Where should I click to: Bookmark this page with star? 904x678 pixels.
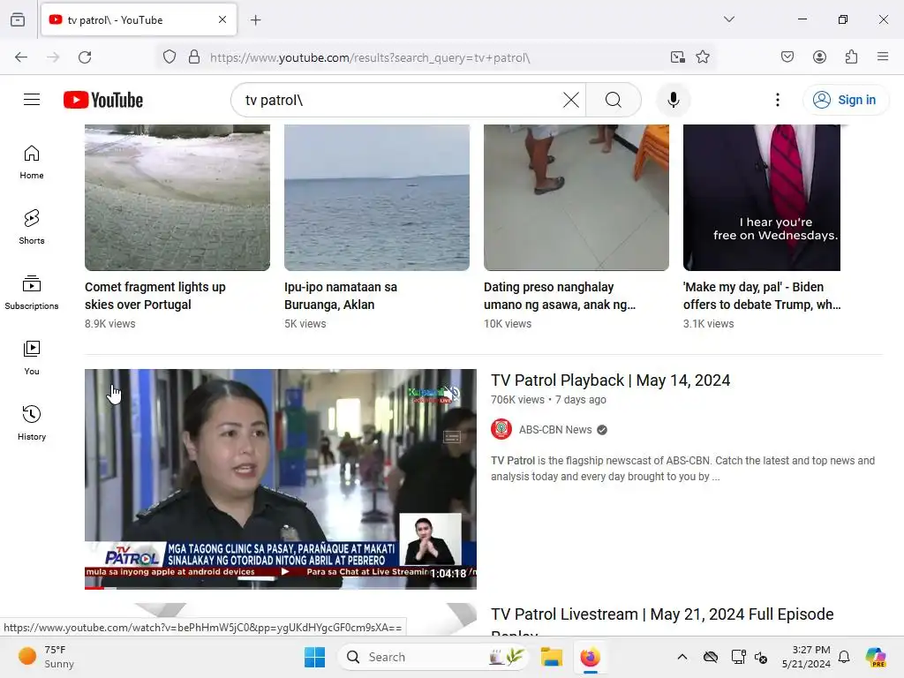pyautogui.click(x=702, y=57)
